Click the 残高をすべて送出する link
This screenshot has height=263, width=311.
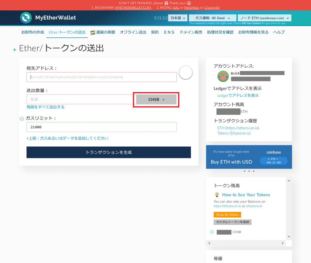point(45,107)
